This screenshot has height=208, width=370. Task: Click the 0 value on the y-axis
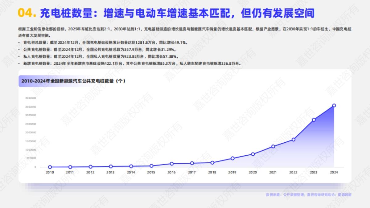click(x=35, y=166)
